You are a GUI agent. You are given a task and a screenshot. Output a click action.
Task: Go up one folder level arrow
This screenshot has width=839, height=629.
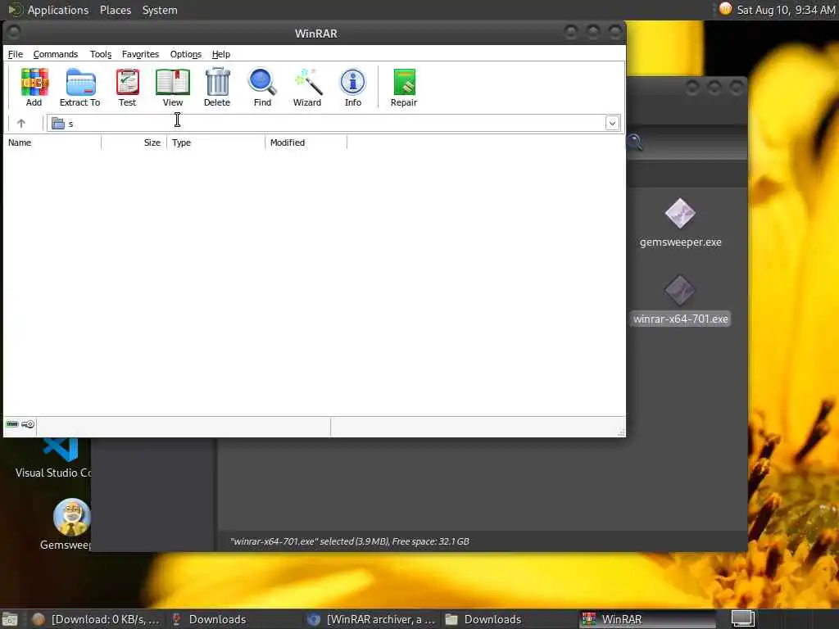pos(20,124)
